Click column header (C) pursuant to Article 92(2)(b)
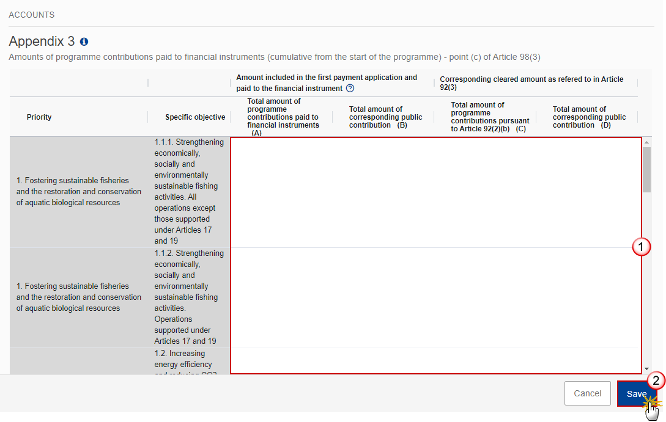 [489, 117]
